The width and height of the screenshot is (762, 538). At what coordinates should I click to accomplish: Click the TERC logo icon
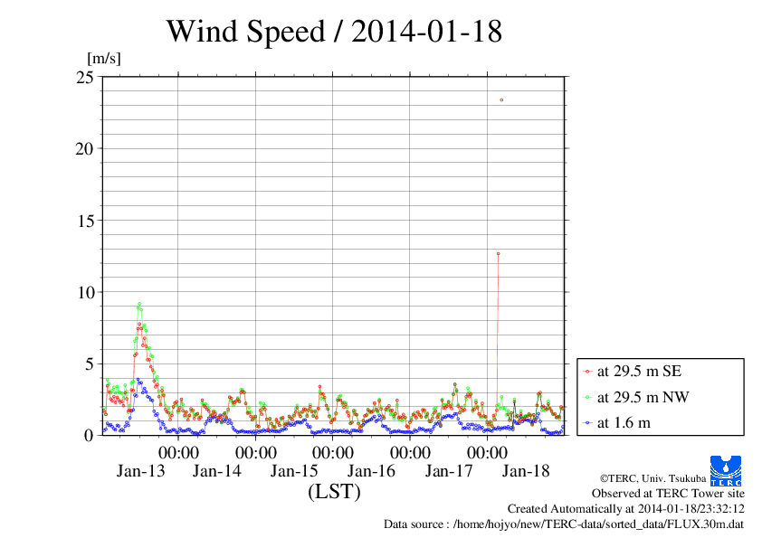[x=726, y=470]
